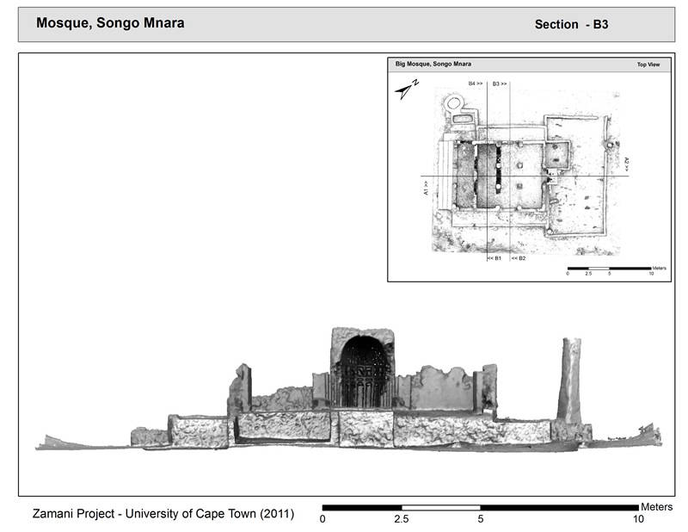This screenshot has height=532, width=688.
Task: Click the A2 section marker on right
Action: pos(628,164)
